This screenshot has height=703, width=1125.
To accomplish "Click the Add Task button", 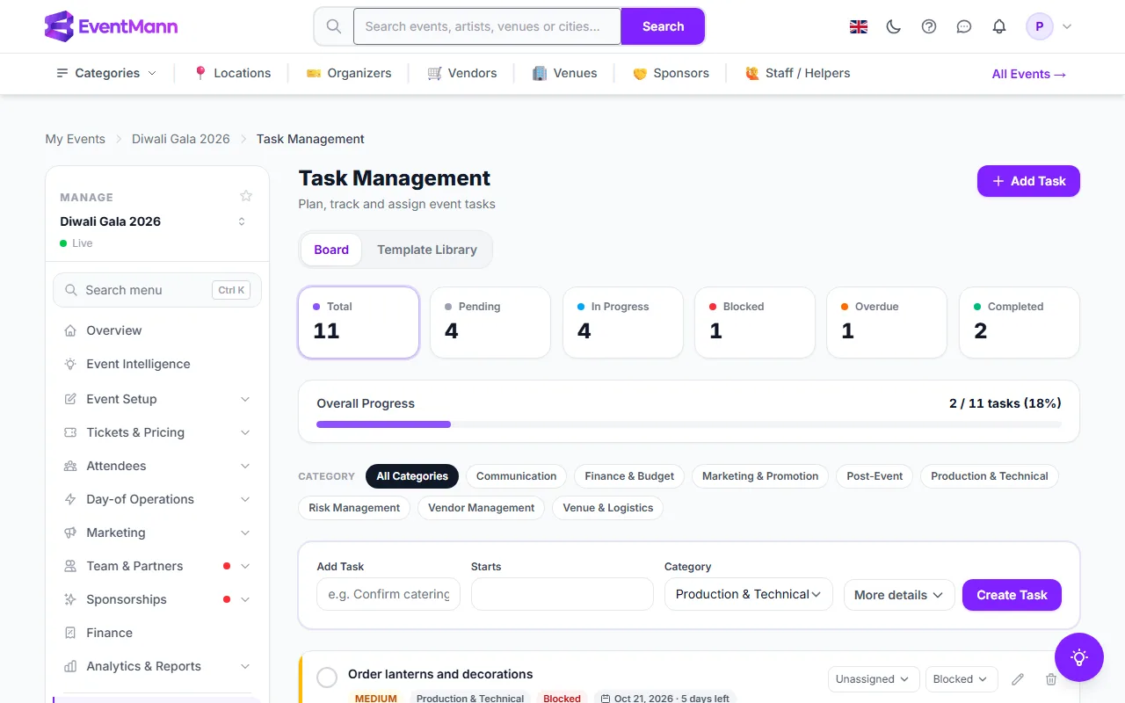I will (x=1028, y=181).
